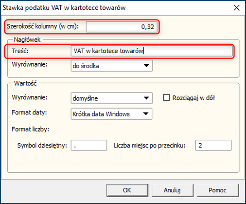Click the 'Nagłówek' group box label
This screenshot has width=246, height=204.
click(27, 40)
